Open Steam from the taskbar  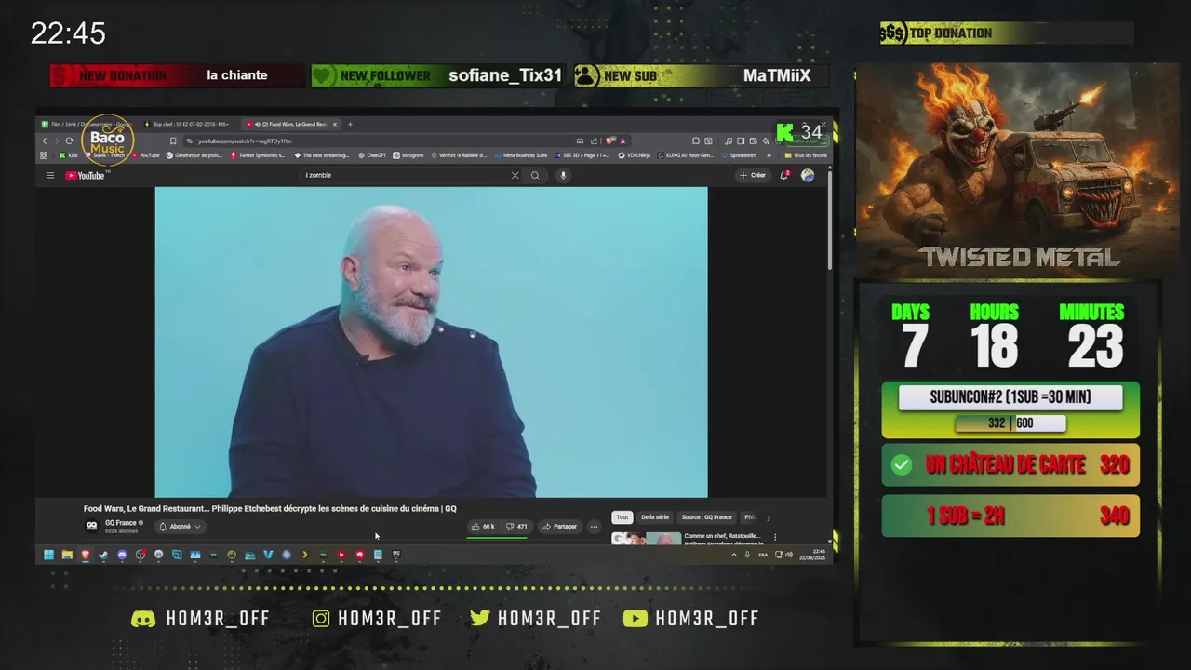(103, 555)
